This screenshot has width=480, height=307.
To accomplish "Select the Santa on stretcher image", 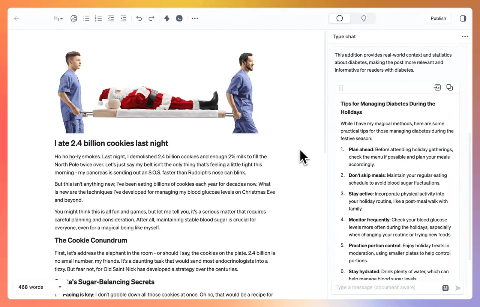I will point(158,92).
